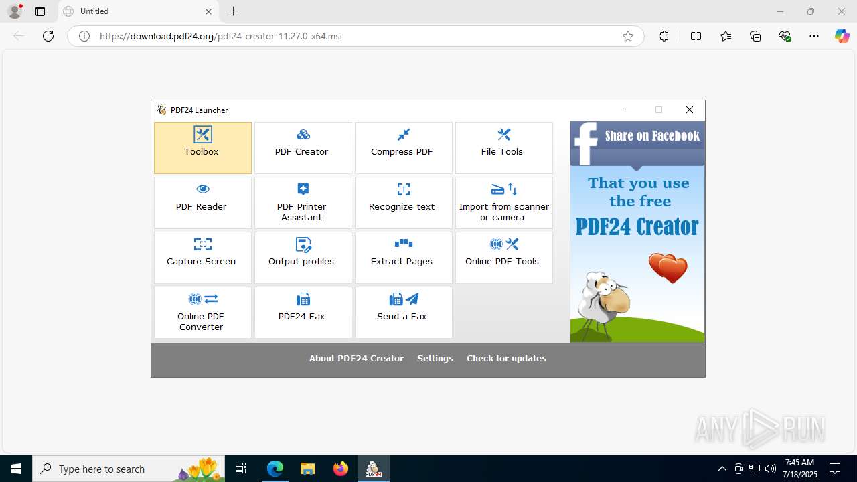Select the Untitled browser tab
857x482 pixels.
(x=139, y=11)
